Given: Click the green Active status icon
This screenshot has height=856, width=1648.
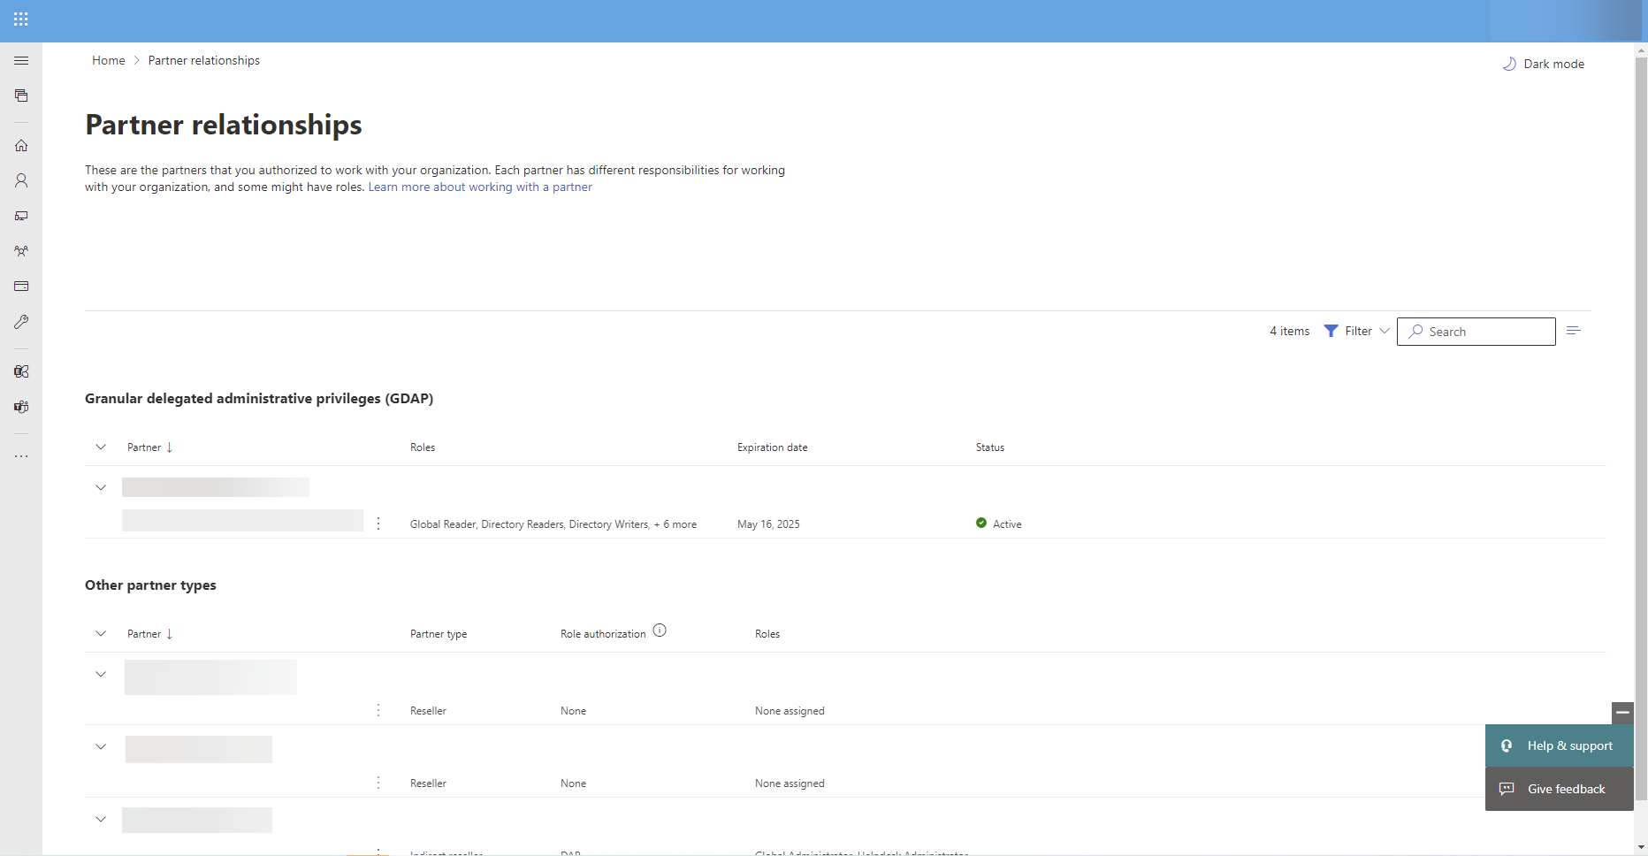Looking at the screenshot, I should point(981,523).
